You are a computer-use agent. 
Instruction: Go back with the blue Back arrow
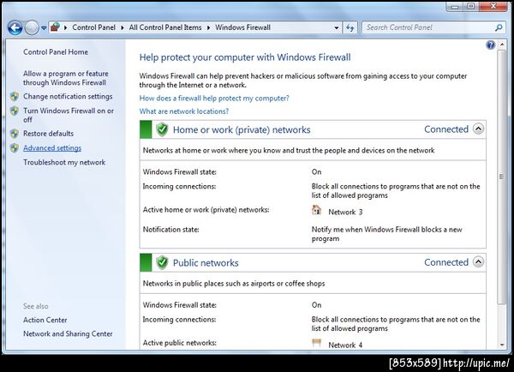pyautogui.click(x=15, y=28)
